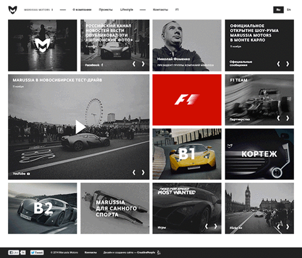This screenshot has width=302, height=258.
Task: Open the B2 car tile
Action: [43, 208]
